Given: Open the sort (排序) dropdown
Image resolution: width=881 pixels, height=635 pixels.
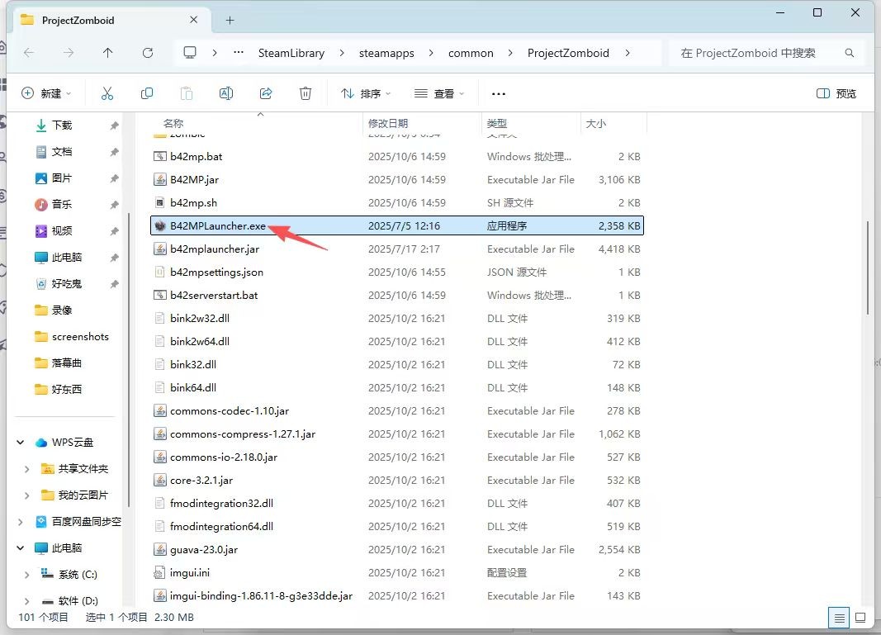Looking at the screenshot, I should point(366,93).
